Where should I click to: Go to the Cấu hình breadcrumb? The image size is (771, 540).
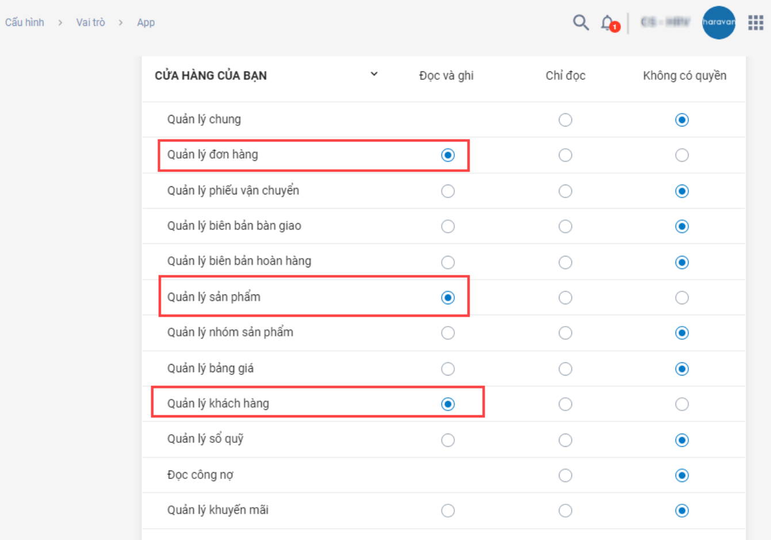pyautogui.click(x=25, y=22)
